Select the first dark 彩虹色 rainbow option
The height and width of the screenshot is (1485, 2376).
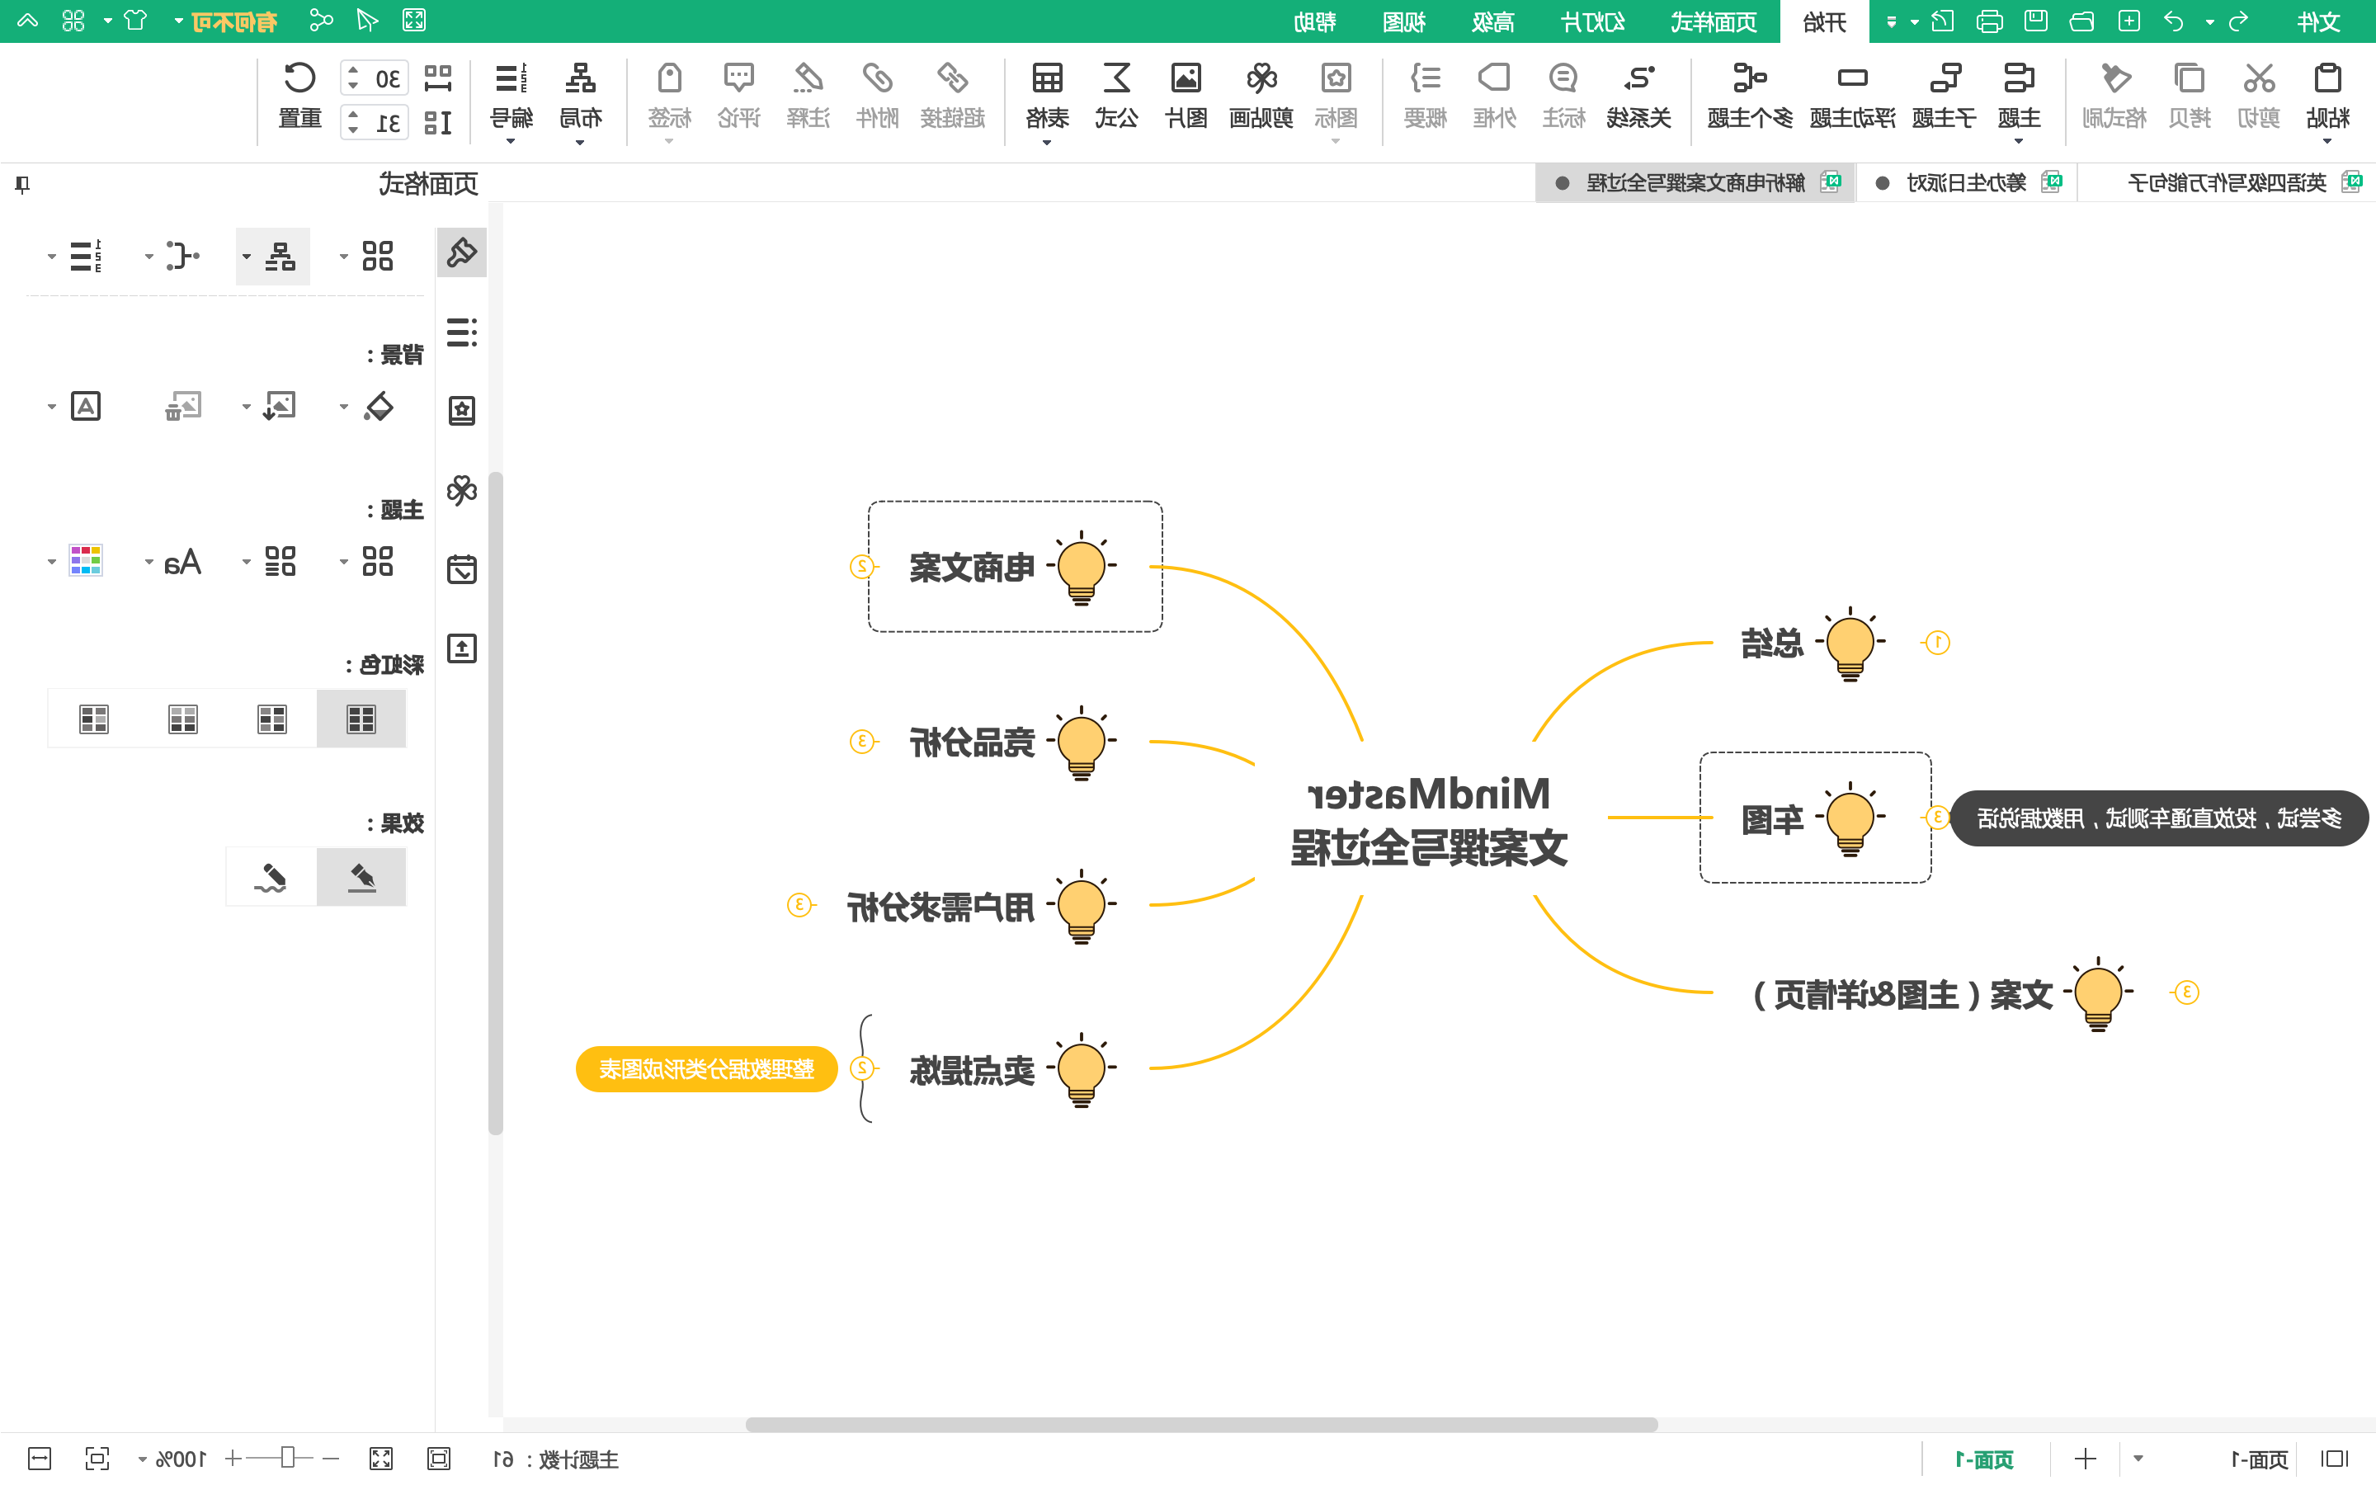(361, 719)
